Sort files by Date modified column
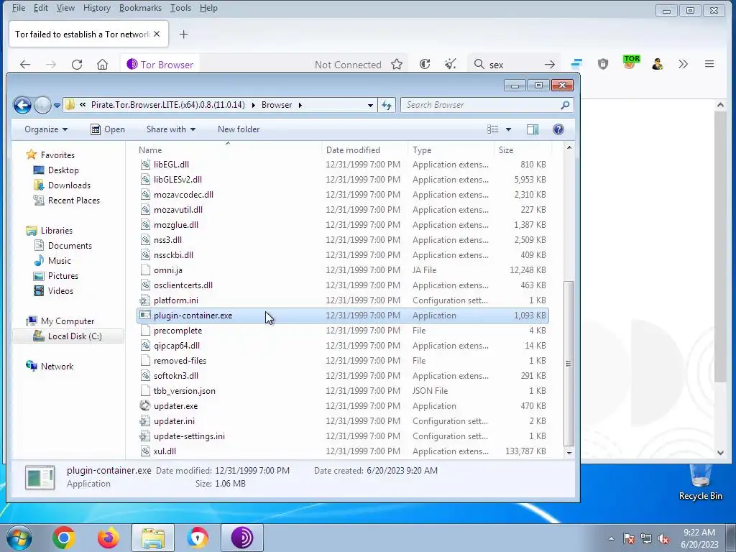 pyautogui.click(x=364, y=149)
